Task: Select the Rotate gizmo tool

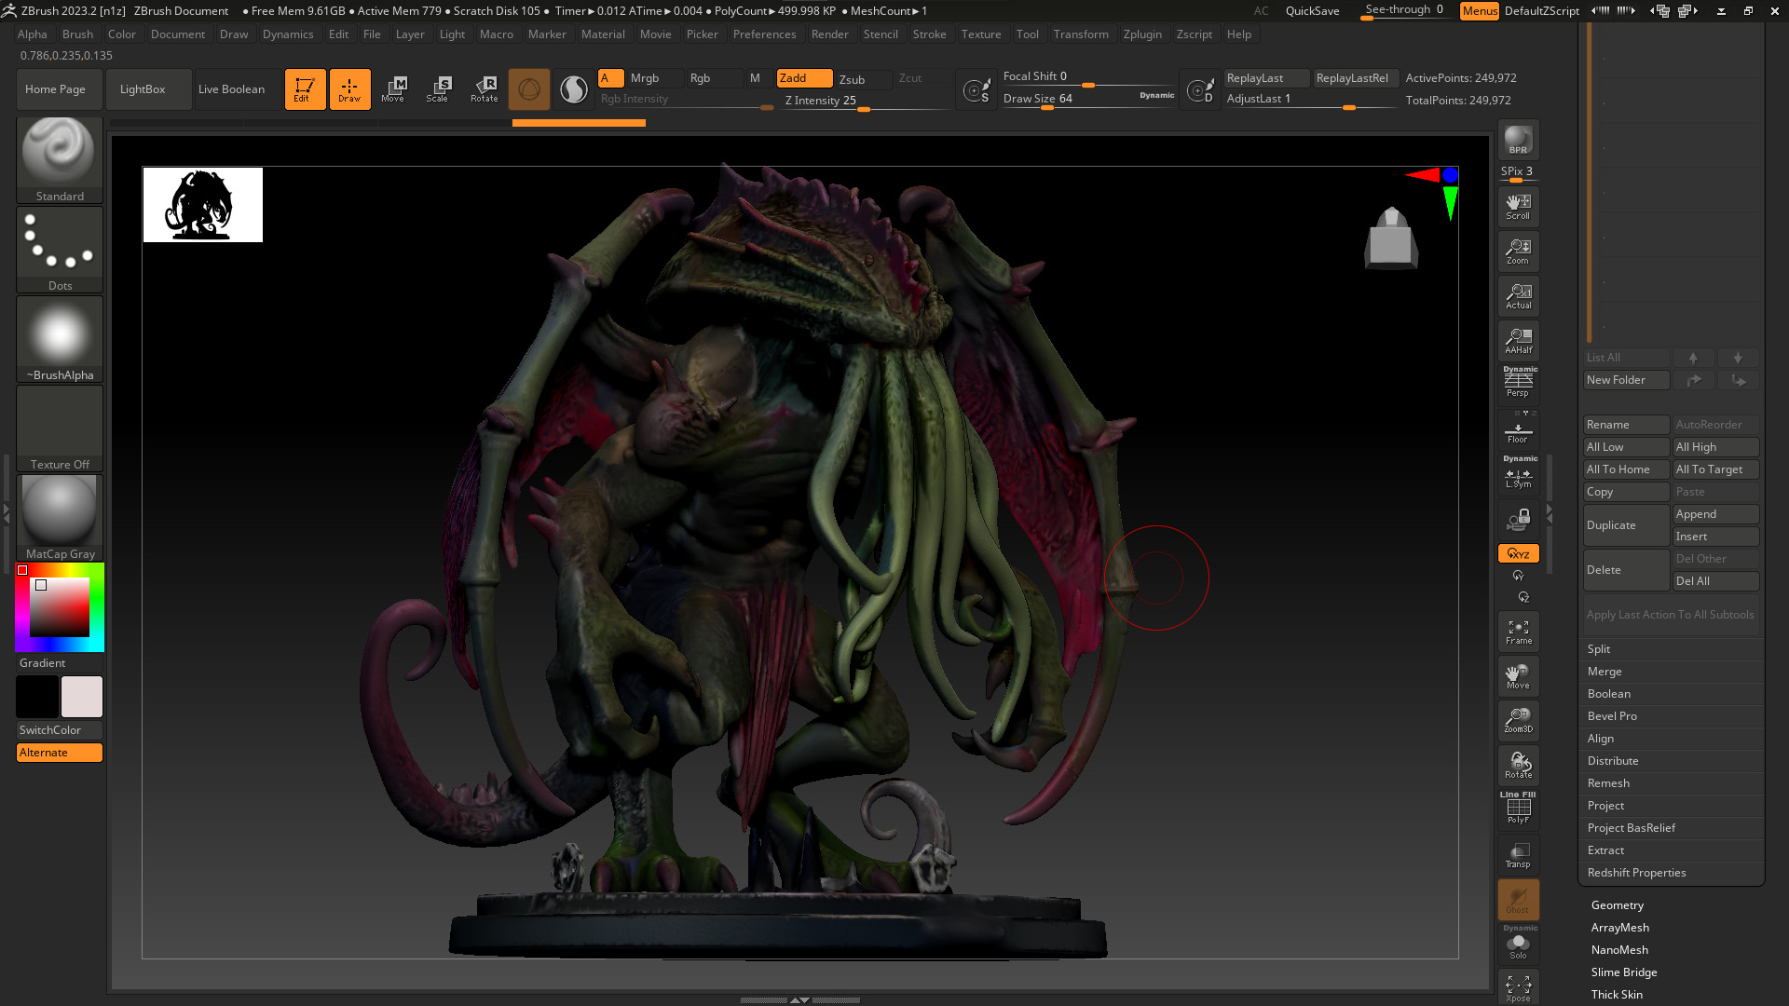Action: (x=484, y=89)
